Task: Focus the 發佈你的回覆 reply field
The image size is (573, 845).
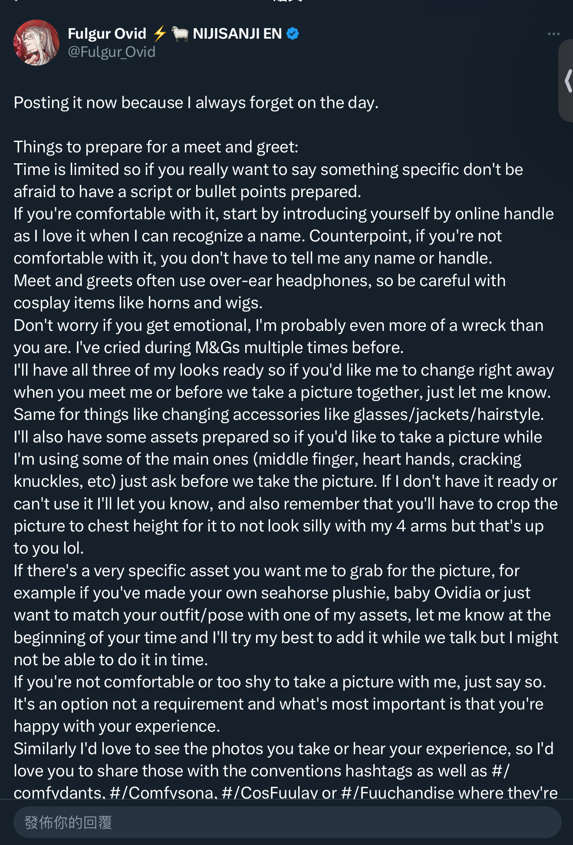Action: click(287, 822)
